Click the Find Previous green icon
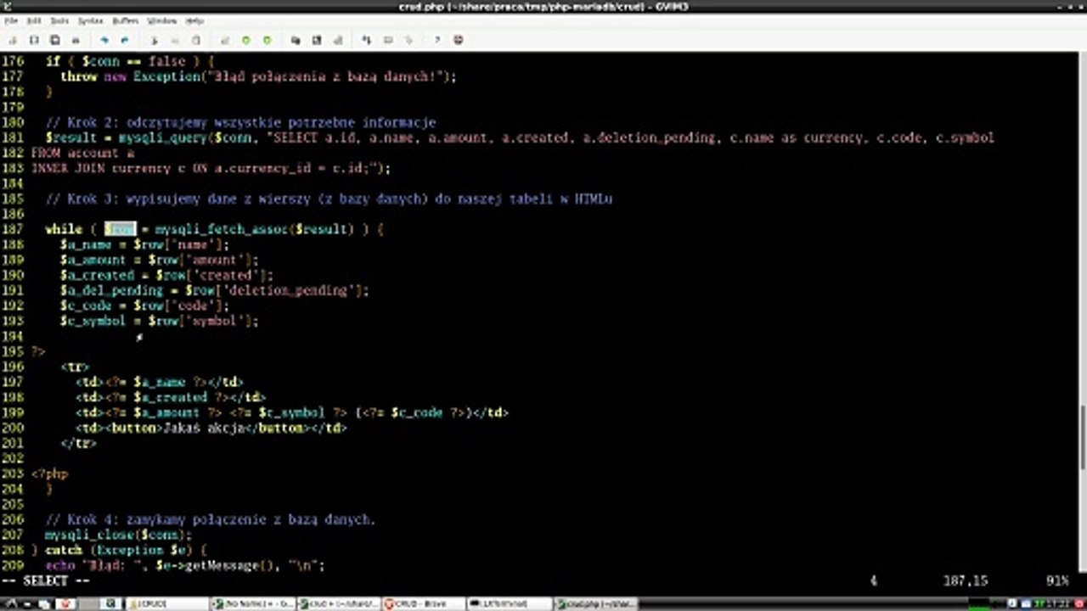1087x611 pixels. click(267, 40)
